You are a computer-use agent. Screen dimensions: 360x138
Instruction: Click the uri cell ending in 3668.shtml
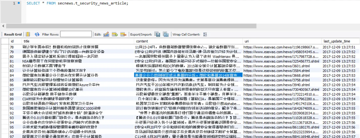point(282,75)
